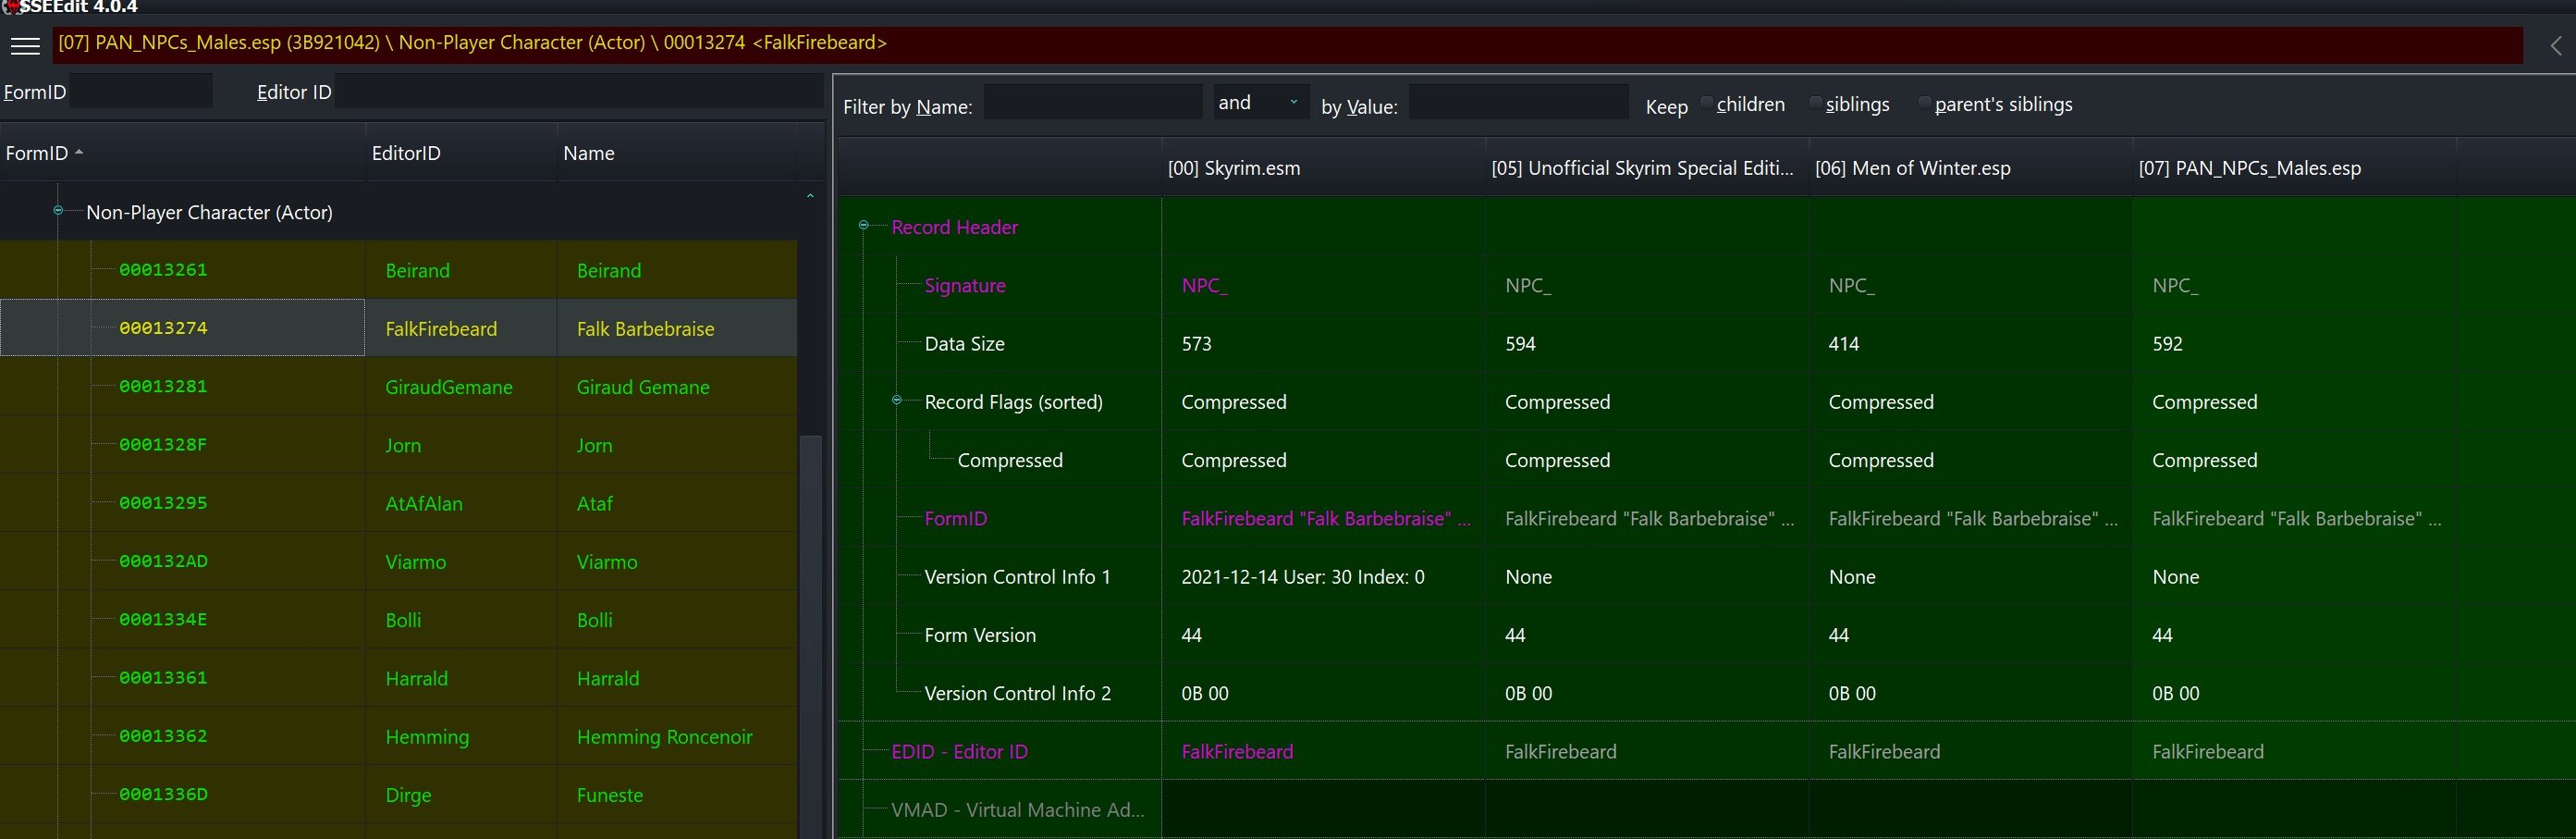
Task: Select record 00013281 GiraudGemane
Action: pos(398,386)
